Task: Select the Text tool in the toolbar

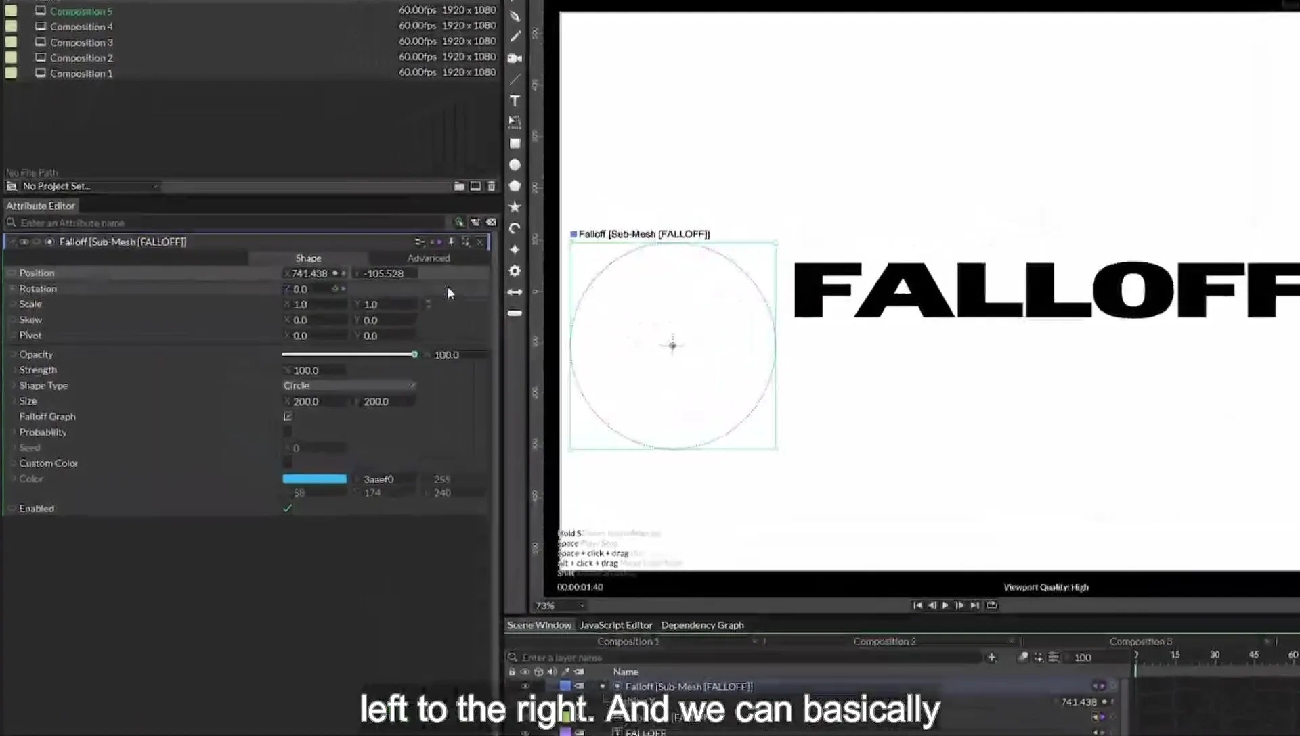Action: click(515, 101)
